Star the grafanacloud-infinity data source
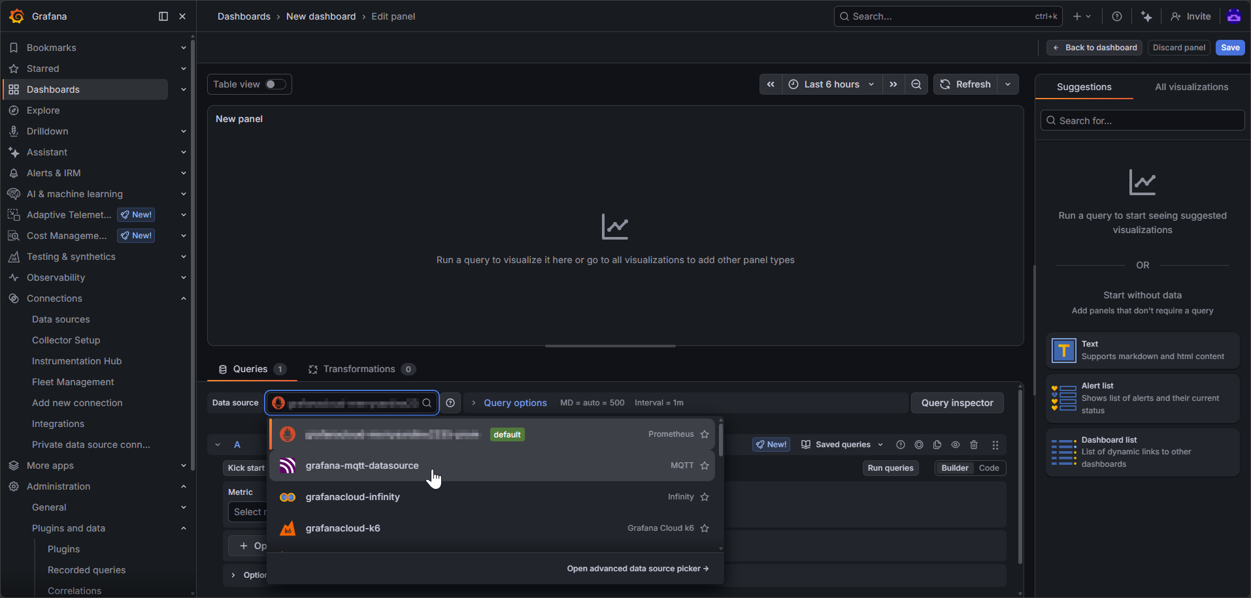 (x=705, y=497)
